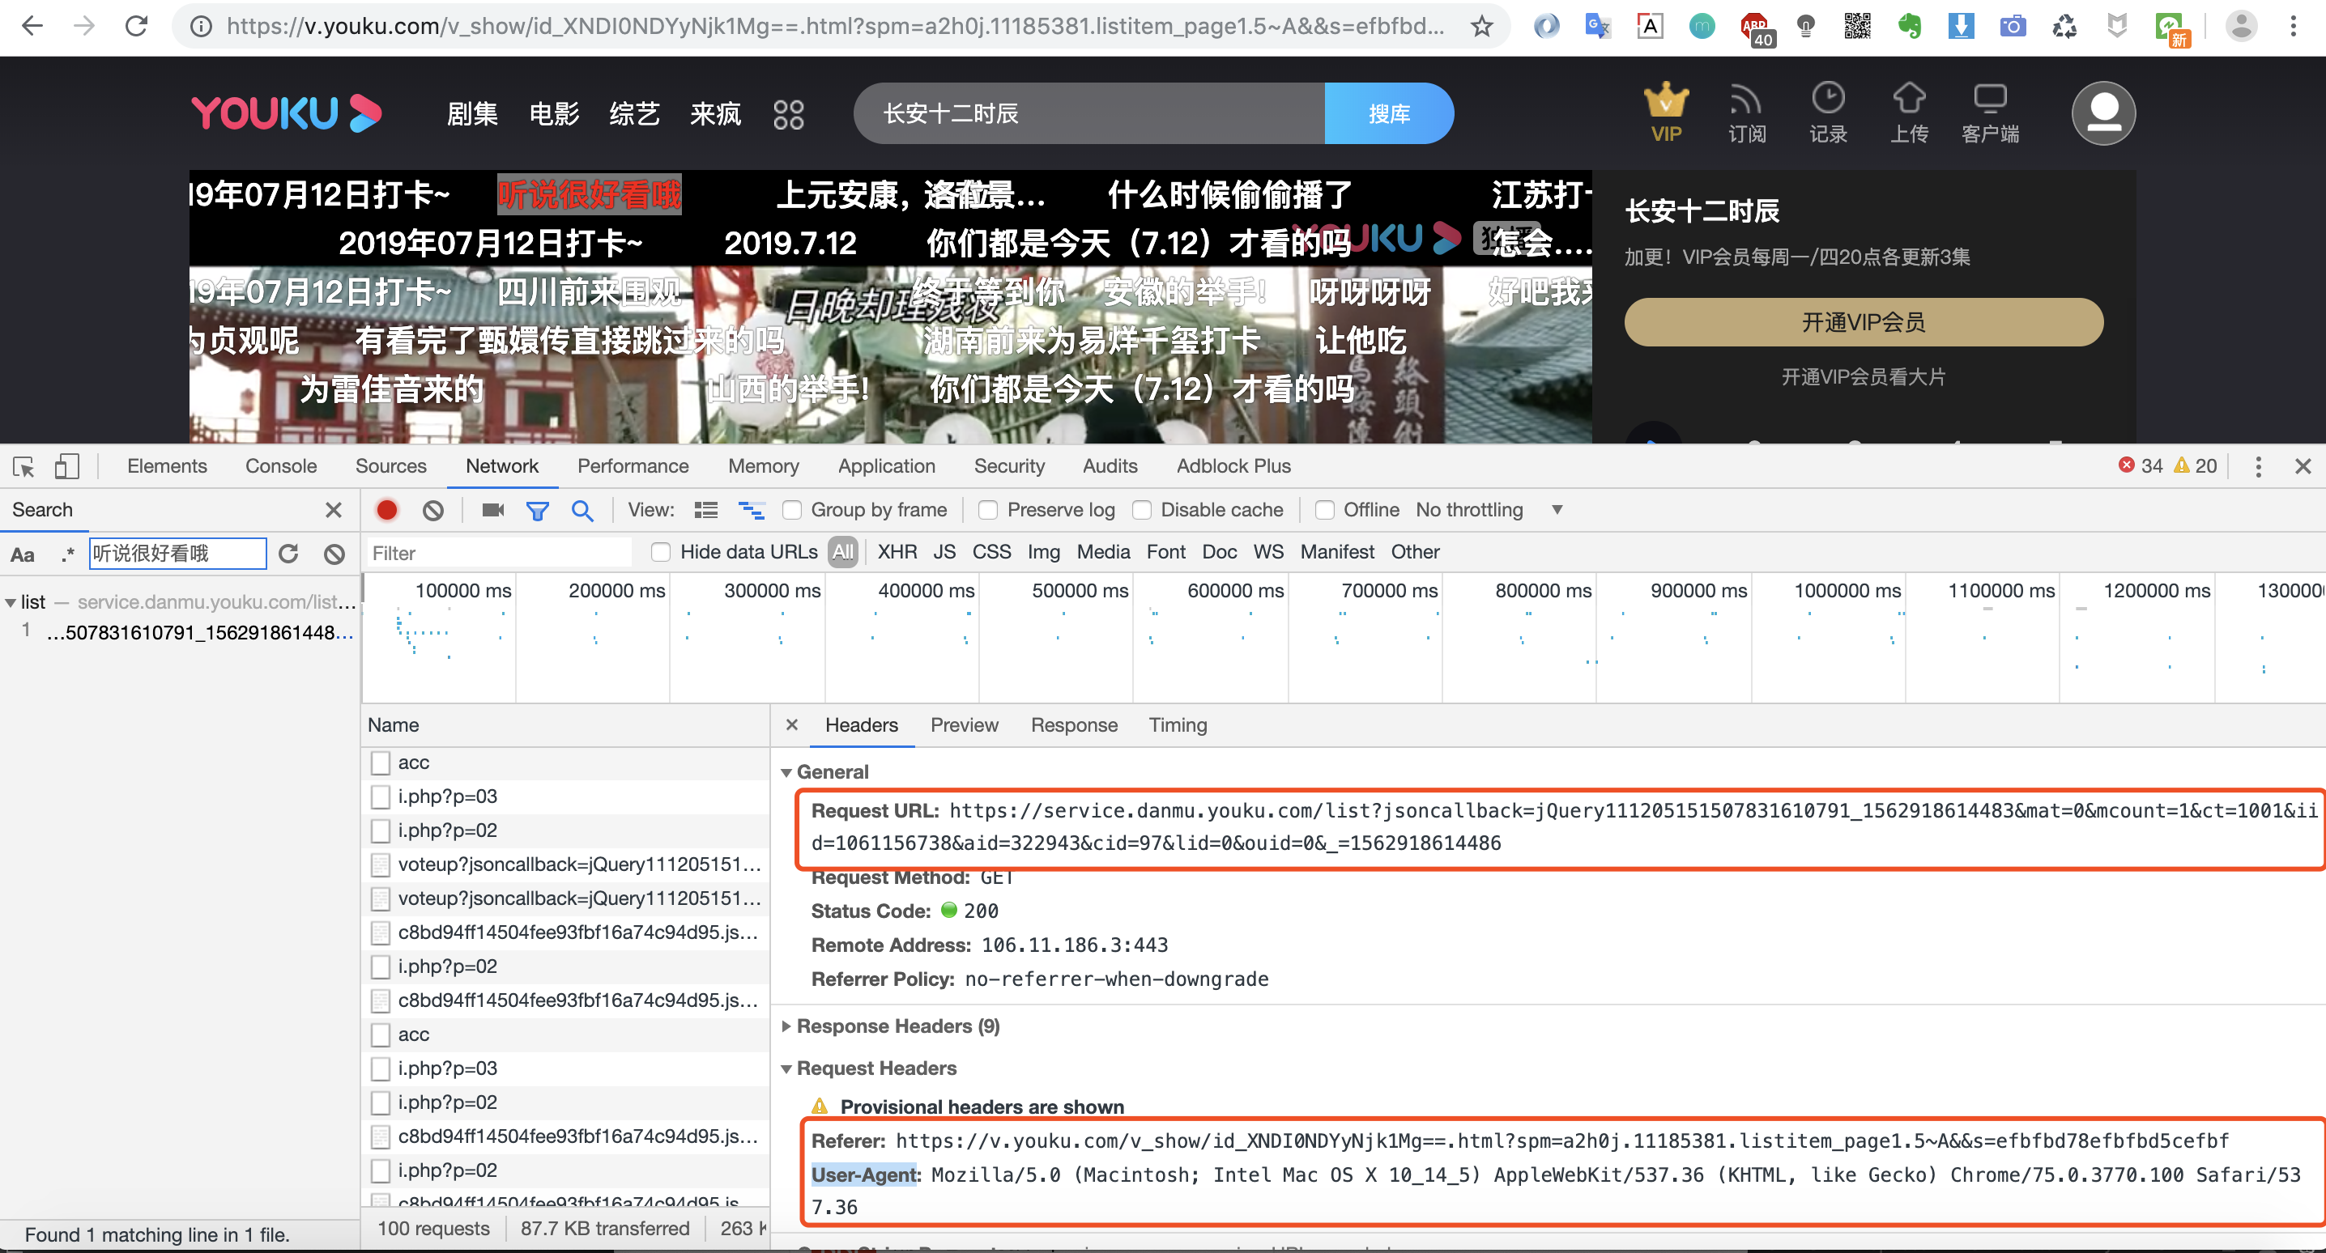Enable screenshot capture (camera icon)
Viewport: 2326px width, 1253px height.
pyautogui.click(x=492, y=510)
